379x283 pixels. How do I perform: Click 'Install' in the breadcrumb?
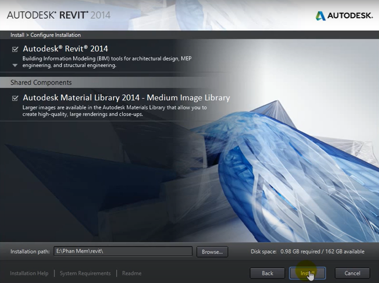coord(17,35)
